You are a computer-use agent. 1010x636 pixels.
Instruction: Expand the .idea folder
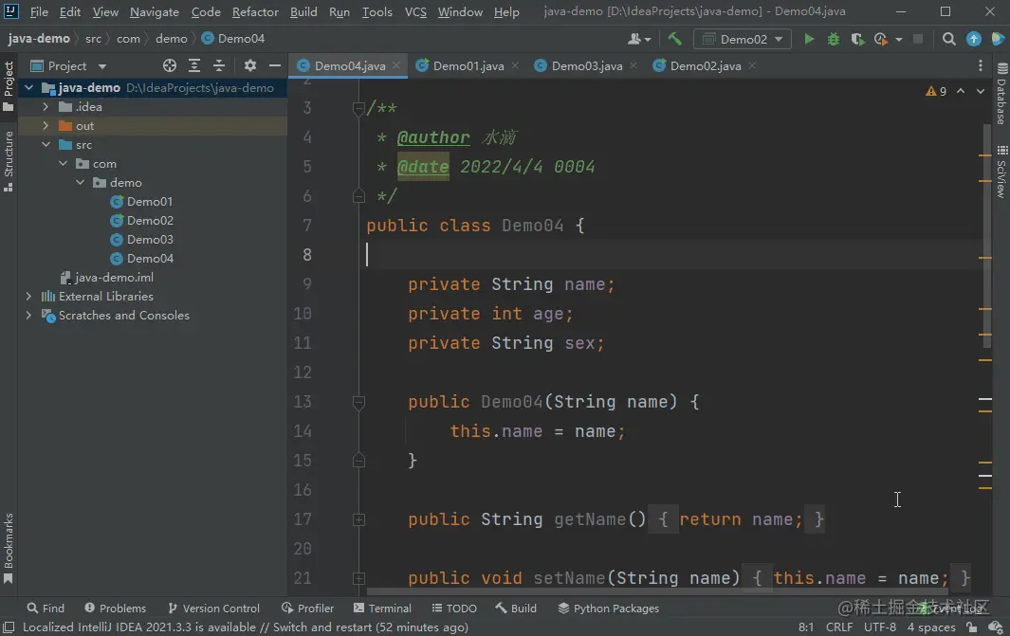click(46, 107)
